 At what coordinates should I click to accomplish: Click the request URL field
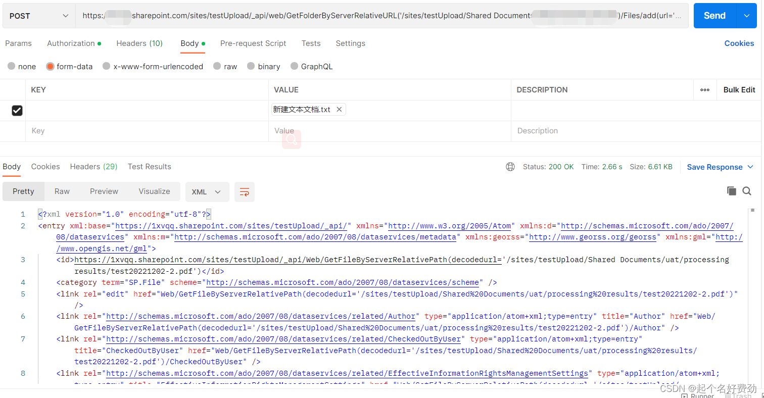(382, 16)
